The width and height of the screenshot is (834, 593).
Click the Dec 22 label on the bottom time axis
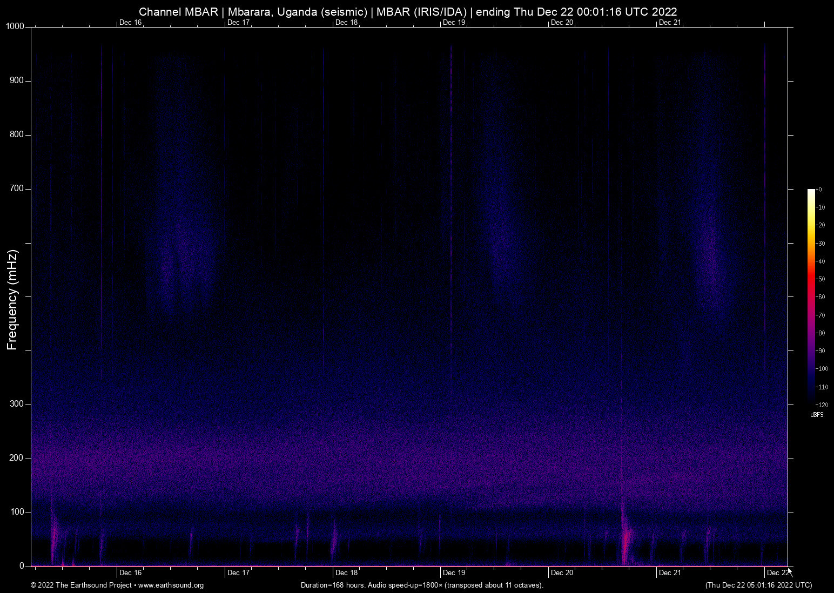(777, 572)
